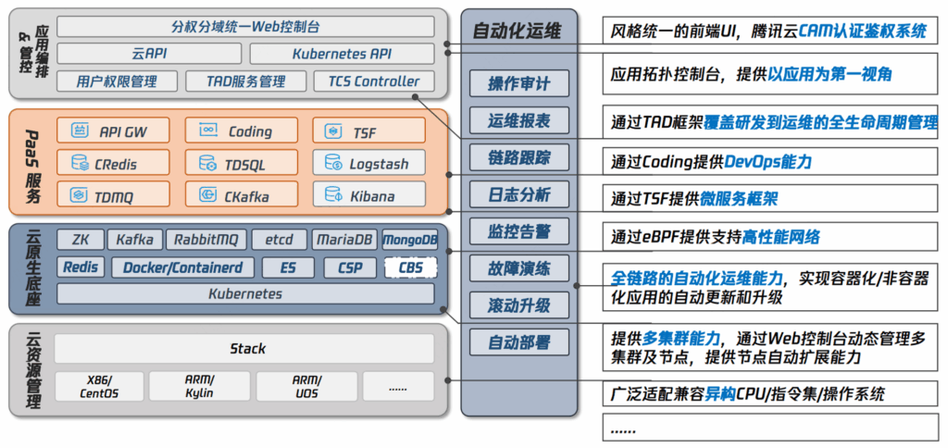This screenshot has width=948, height=448.
Task: Click the TDMQ icon
Action: 80,195
